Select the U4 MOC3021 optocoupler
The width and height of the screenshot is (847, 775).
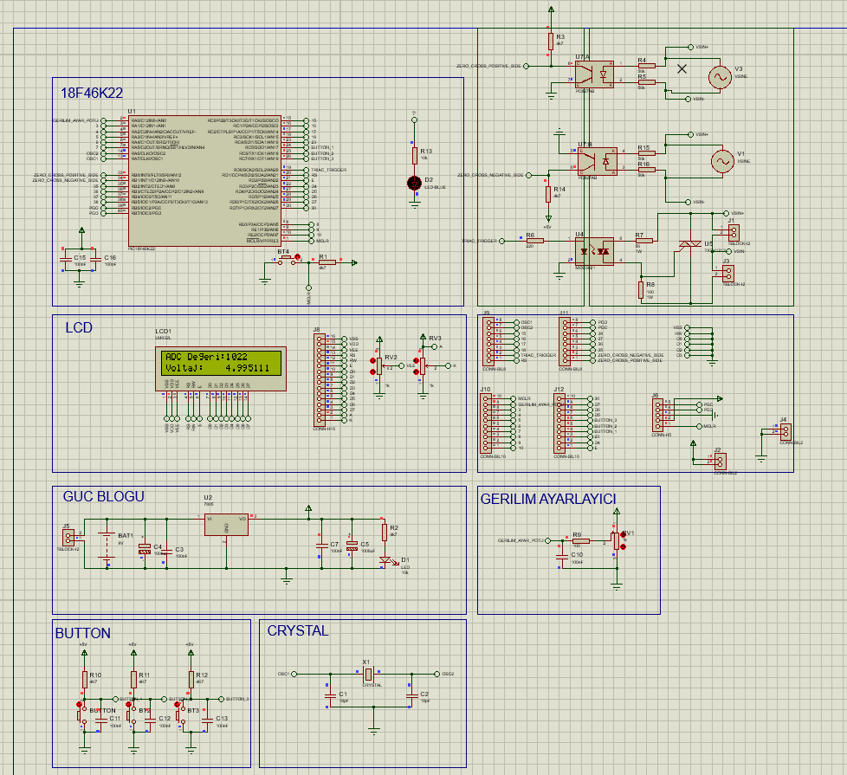tap(595, 252)
